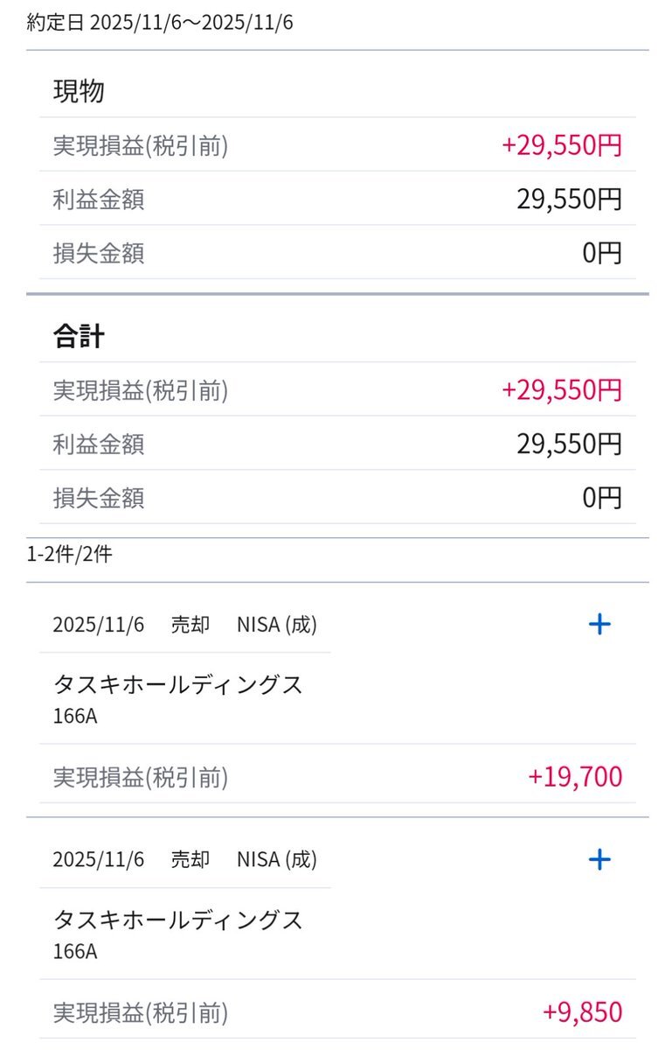Click the second entry's 2025/11/6 date header
The image size is (665, 1050).
coord(98,859)
